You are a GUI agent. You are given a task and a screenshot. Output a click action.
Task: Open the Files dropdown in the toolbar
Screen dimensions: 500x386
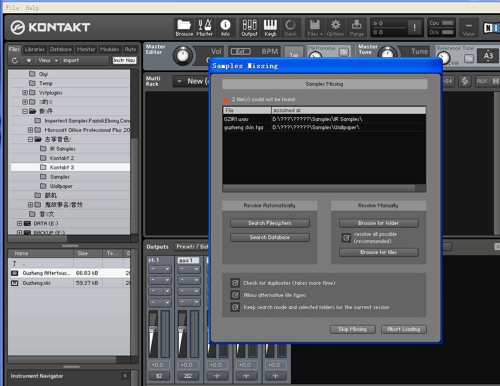coord(314,27)
